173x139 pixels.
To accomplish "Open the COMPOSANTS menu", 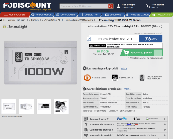I will (x=66, y=15).
